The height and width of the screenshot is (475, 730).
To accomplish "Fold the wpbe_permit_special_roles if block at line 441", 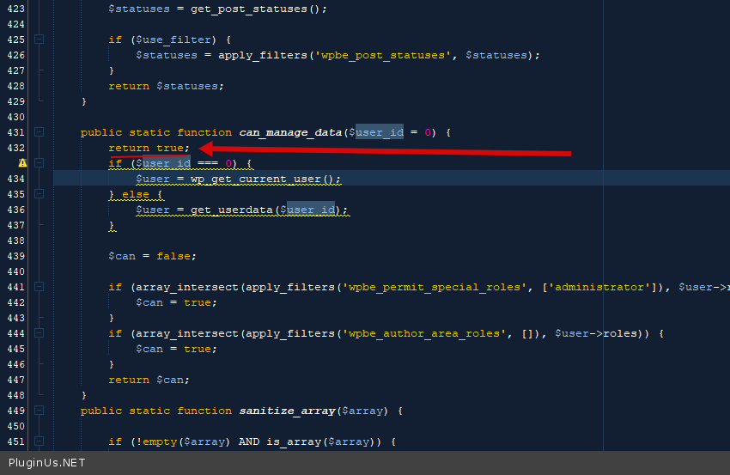I will (39, 287).
